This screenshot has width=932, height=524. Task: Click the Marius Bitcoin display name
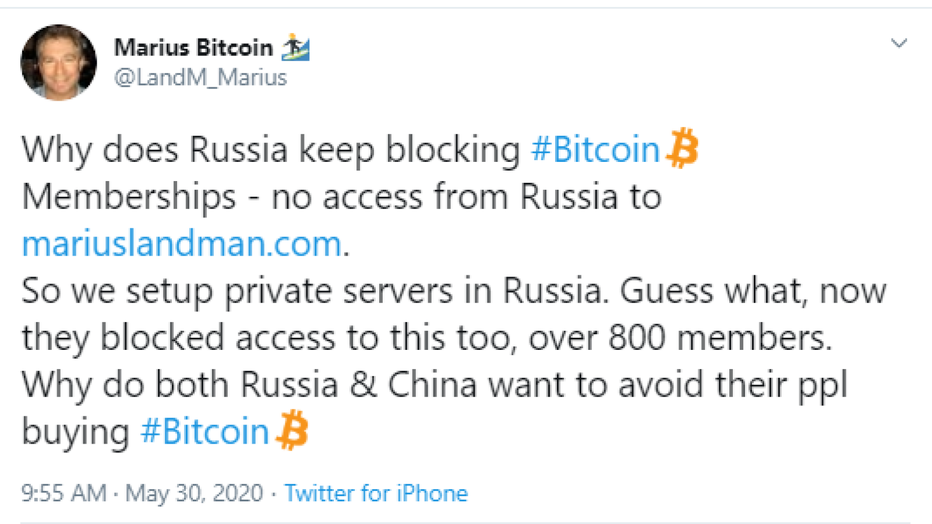[x=193, y=47]
